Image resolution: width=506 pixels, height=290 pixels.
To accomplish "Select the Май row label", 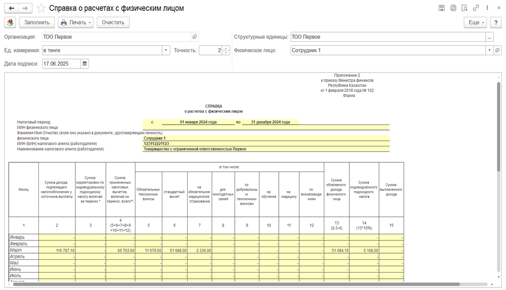I will (24, 263).
